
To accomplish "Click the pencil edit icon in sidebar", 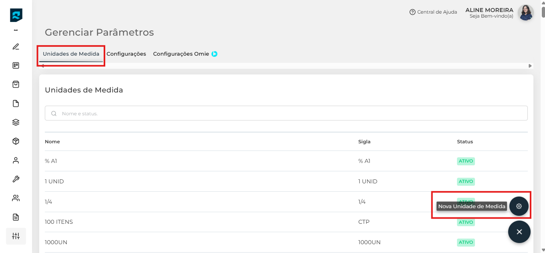I will tap(16, 46).
